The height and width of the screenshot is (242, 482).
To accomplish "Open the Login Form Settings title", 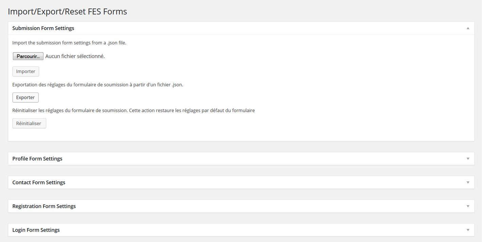I will coord(36,230).
